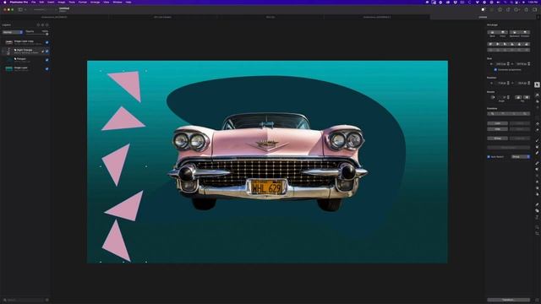Open the Format menu
Viewport: 541px width, 304px height.
83,2
